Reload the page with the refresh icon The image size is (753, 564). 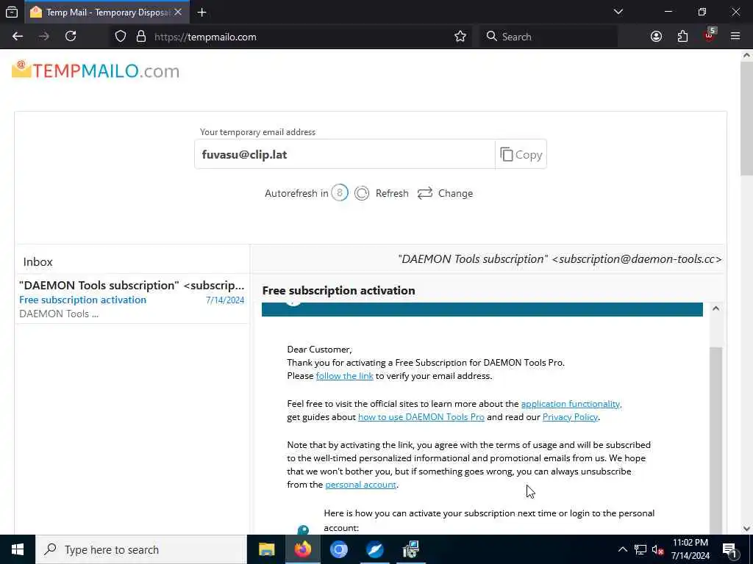tap(71, 37)
